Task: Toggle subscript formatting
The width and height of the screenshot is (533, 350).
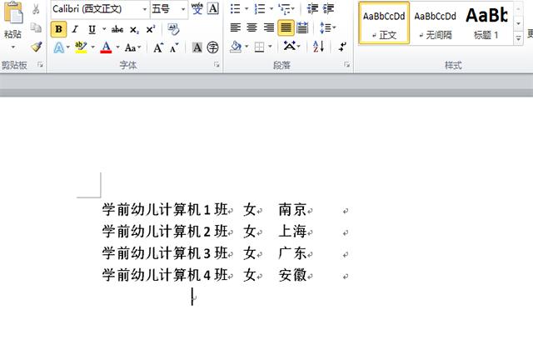Action: tap(134, 30)
